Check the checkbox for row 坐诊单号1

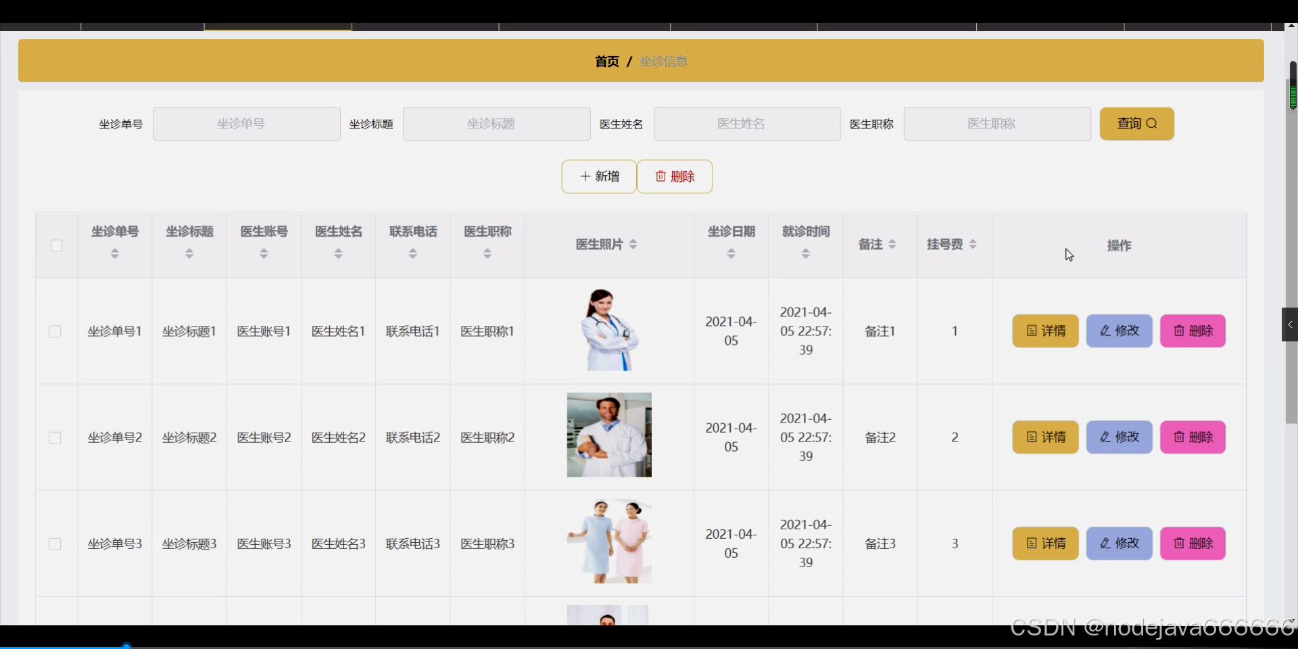[x=55, y=331]
